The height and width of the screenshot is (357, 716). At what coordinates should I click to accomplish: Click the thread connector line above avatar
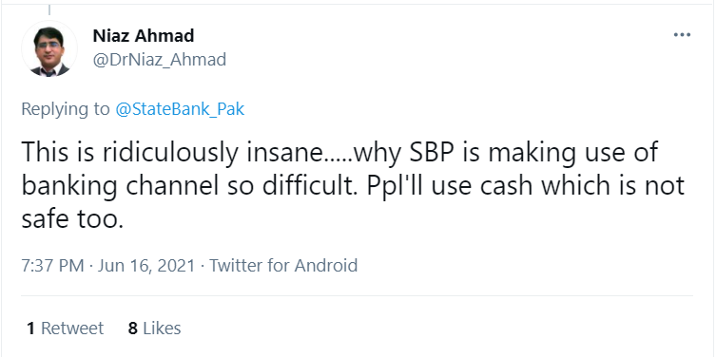48,9
